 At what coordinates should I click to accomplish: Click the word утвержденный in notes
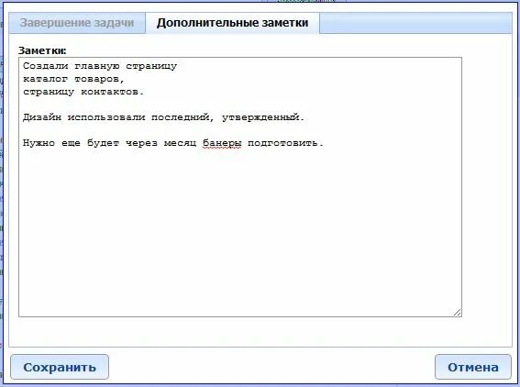[260, 117]
